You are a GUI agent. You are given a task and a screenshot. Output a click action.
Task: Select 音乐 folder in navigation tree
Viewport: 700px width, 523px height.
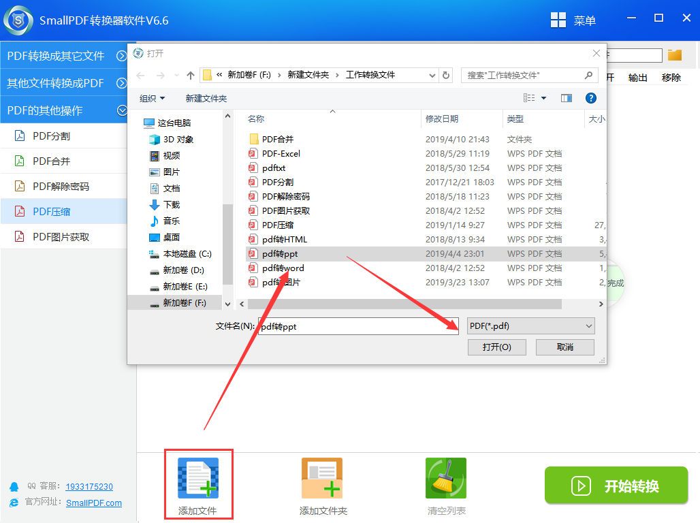[165, 221]
